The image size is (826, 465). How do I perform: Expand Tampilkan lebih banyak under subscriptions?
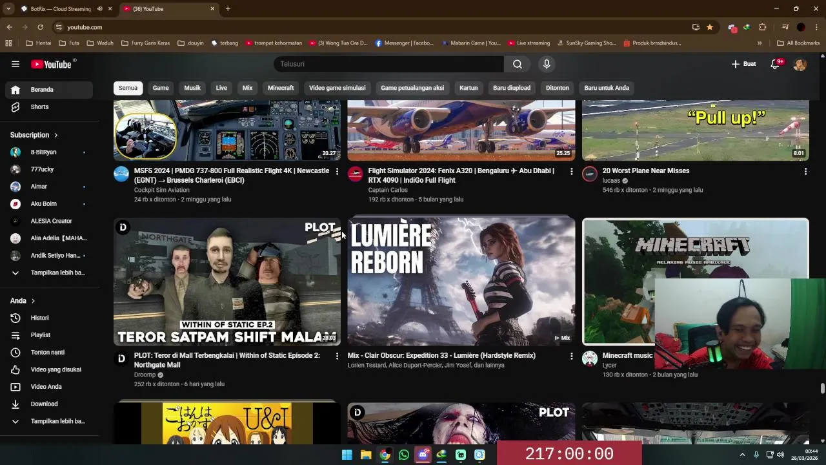49,273
